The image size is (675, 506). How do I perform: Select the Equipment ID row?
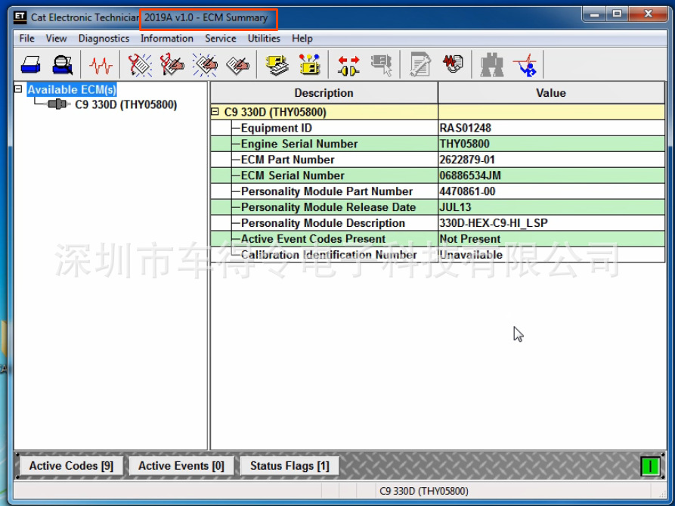(x=438, y=128)
